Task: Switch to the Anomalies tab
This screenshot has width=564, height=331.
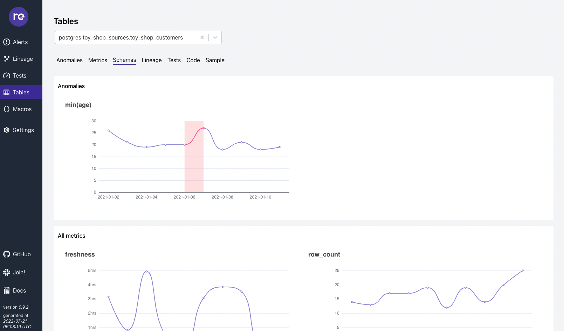Action: point(69,60)
